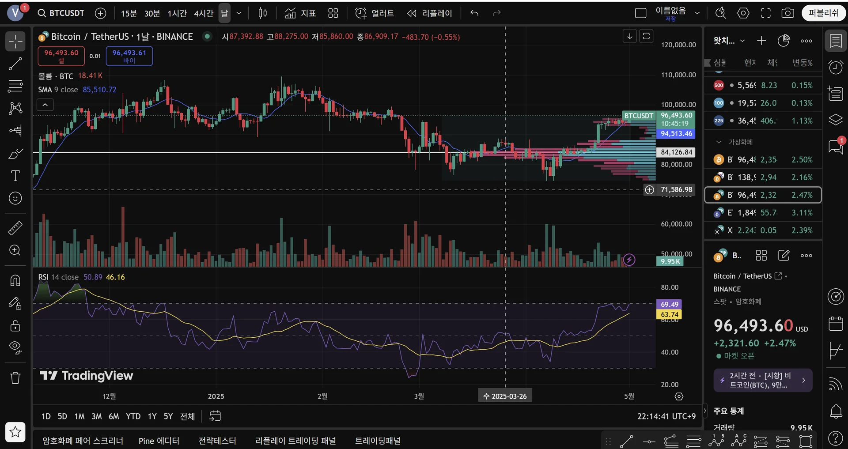The height and width of the screenshot is (449, 848).
Task: Open the object tree layers panel
Action: (836, 120)
